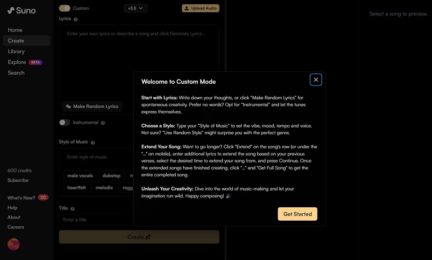Click the Instrumental help question icon
Viewport: 432px width, 260px height.
pyautogui.click(x=103, y=123)
